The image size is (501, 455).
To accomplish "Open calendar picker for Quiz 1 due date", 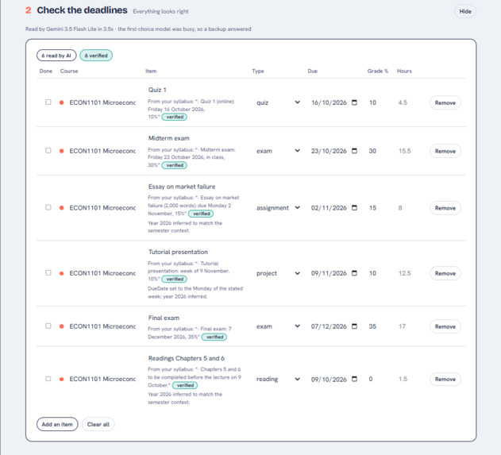I will coord(354,102).
